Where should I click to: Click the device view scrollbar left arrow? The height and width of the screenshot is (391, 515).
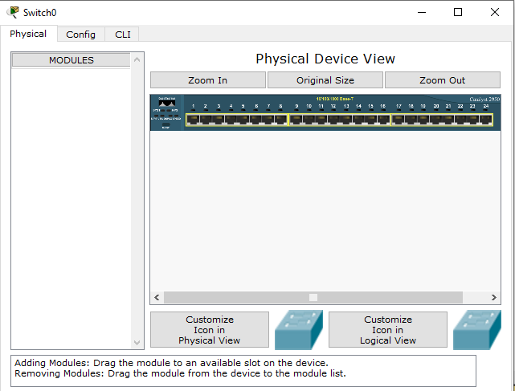coord(157,297)
